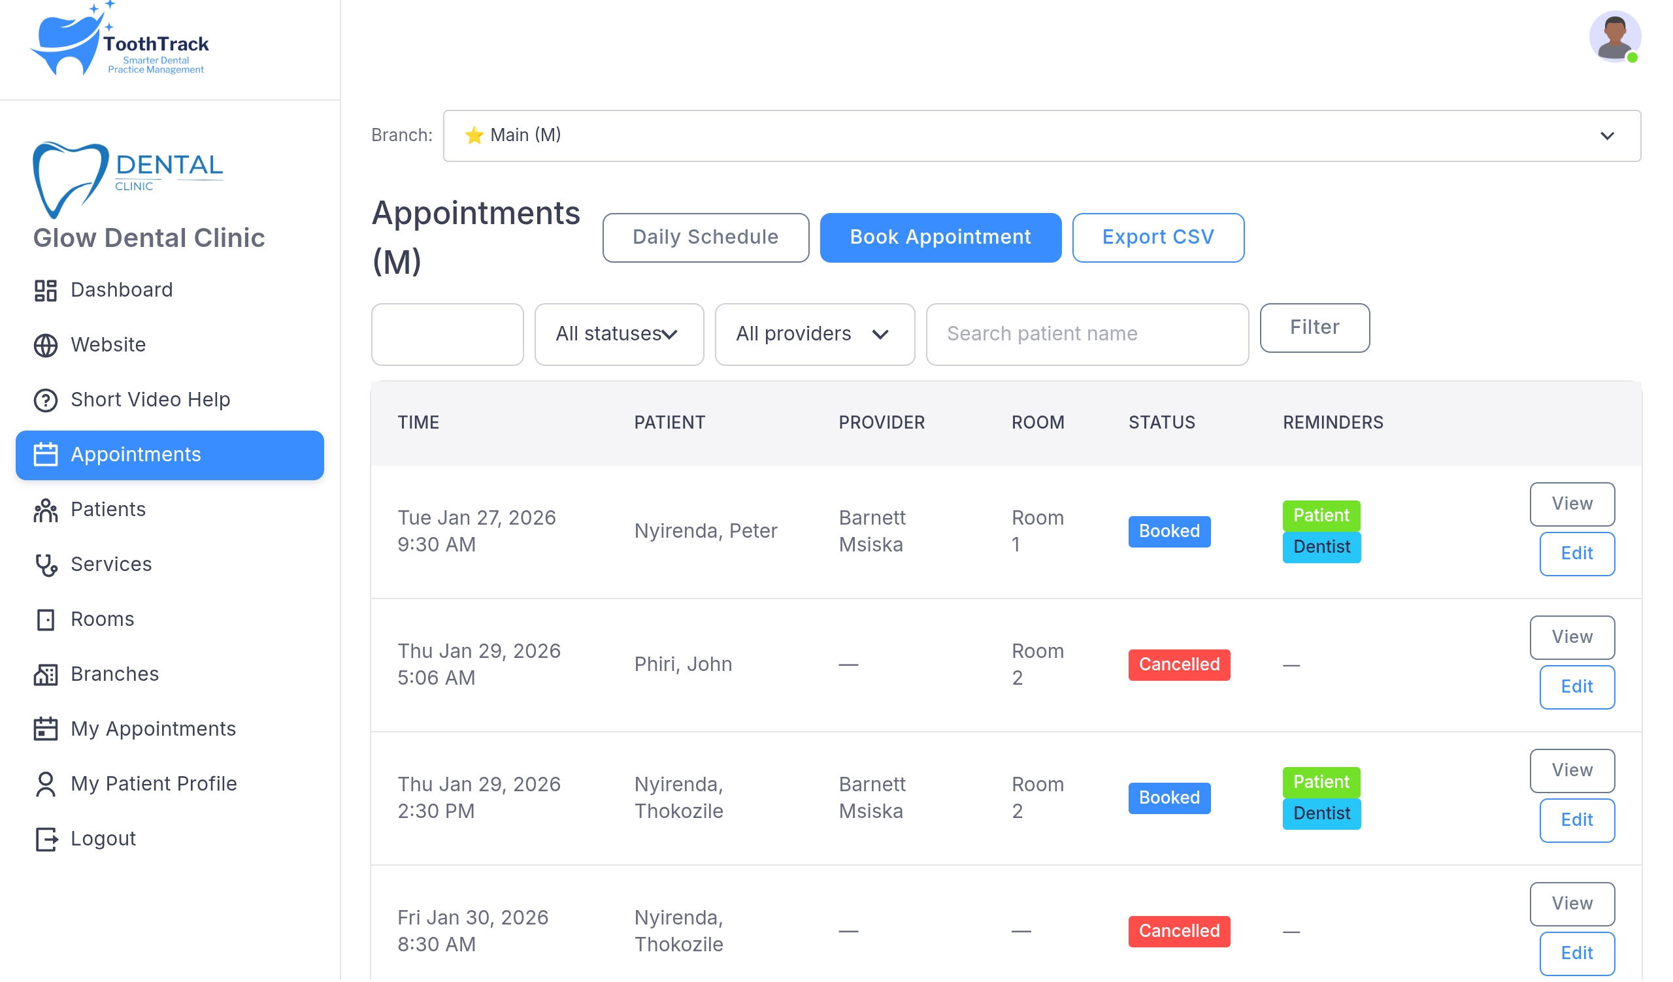Image resolution: width=1673 pixels, height=982 pixels.
Task: Click the Search patient name field
Action: tap(1088, 335)
